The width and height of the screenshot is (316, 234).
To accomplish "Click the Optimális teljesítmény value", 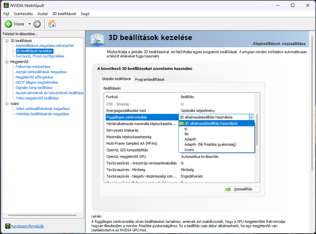I will (x=198, y=111).
